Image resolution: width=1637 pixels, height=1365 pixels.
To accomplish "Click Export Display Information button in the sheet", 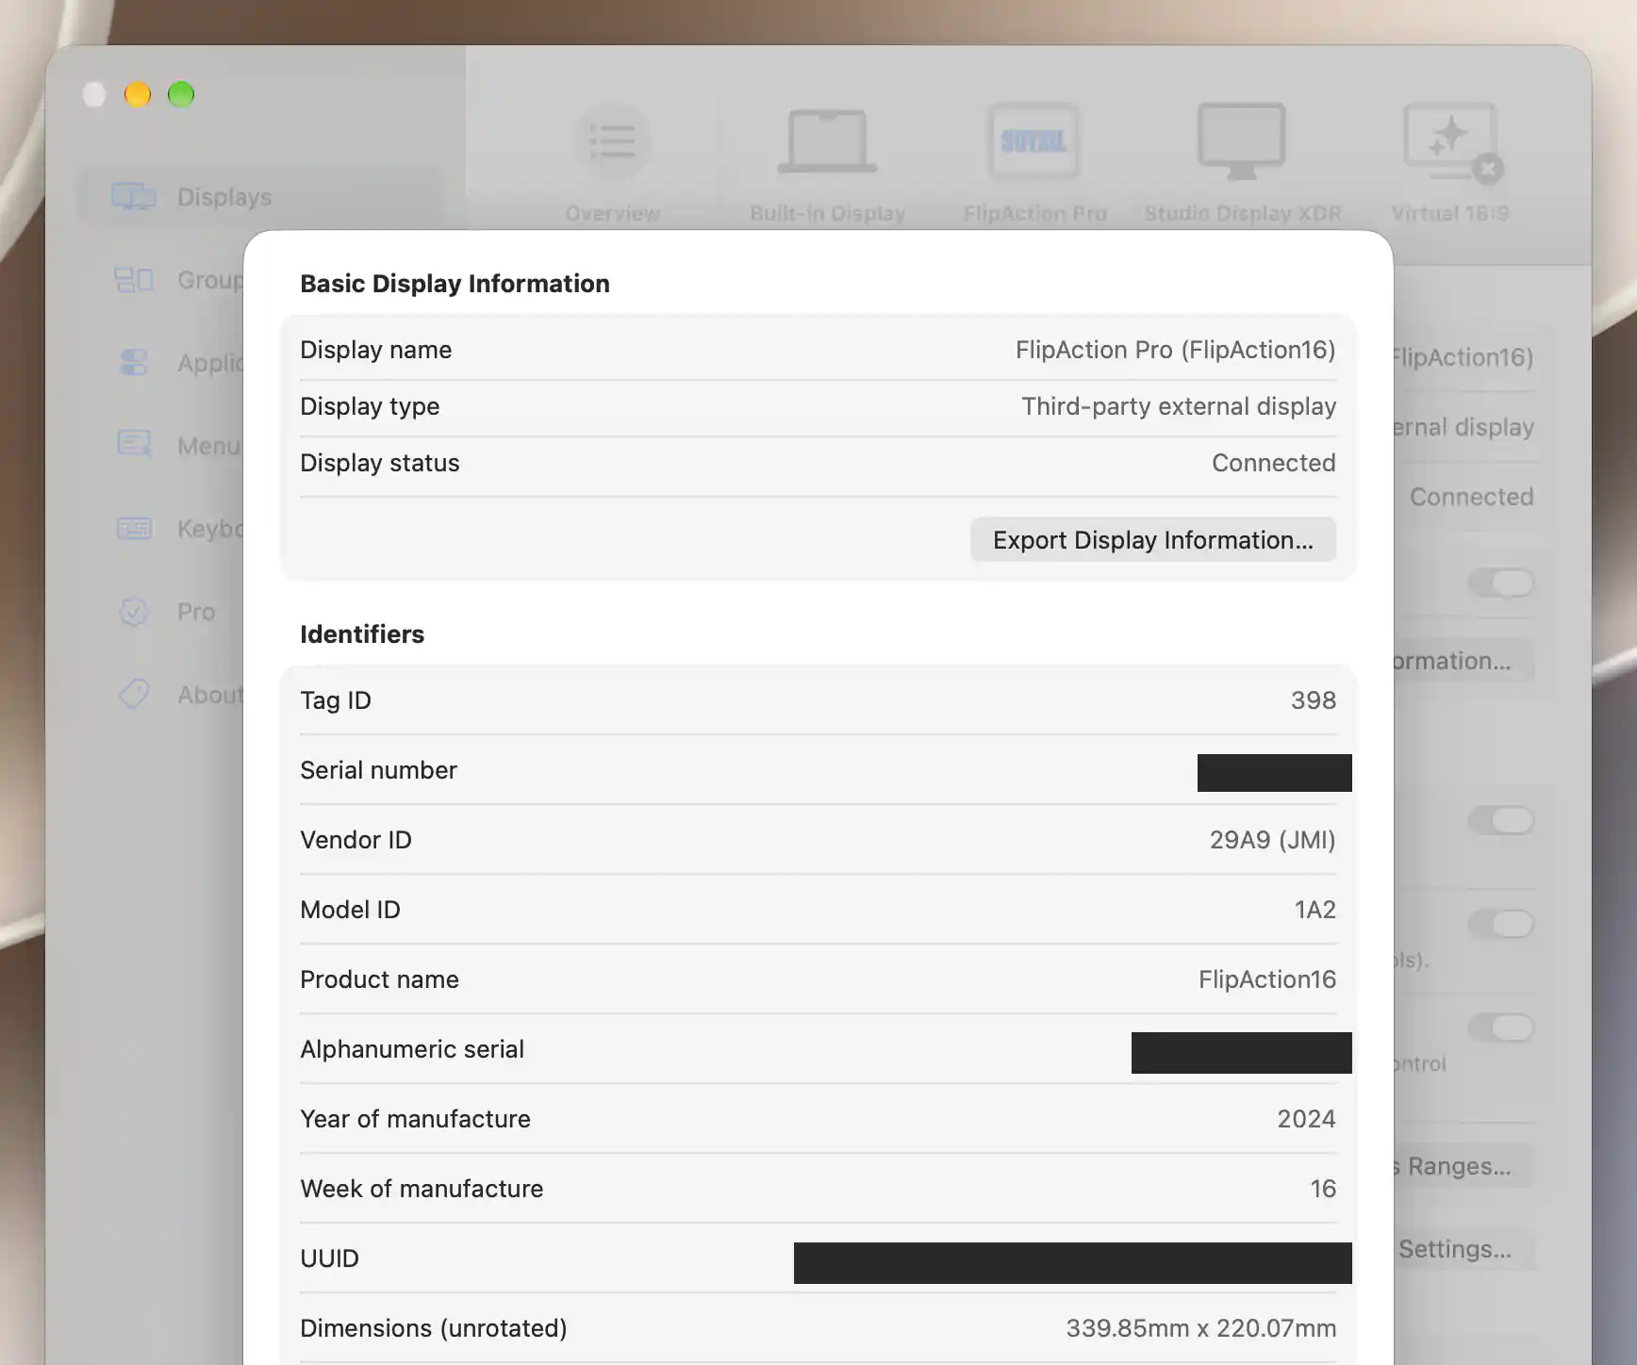I will (x=1153, y=540).
